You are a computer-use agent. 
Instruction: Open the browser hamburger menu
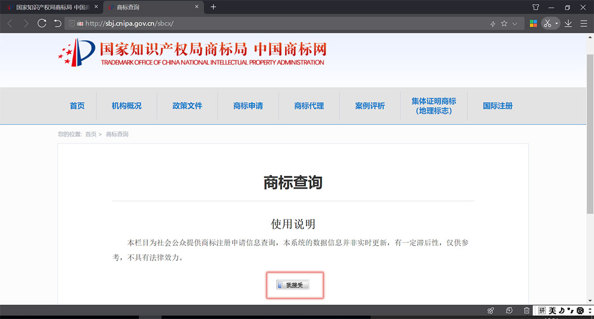584,23
